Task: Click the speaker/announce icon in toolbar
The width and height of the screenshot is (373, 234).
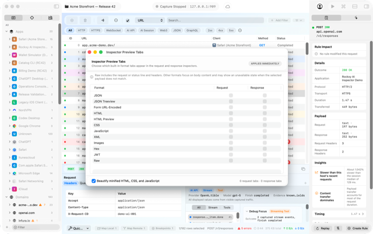Action: [x=103, y=20]
